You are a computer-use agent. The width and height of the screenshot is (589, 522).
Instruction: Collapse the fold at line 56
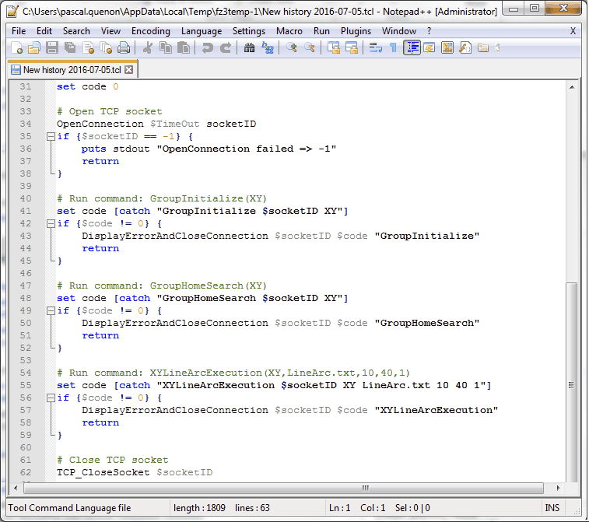[51, 398]
